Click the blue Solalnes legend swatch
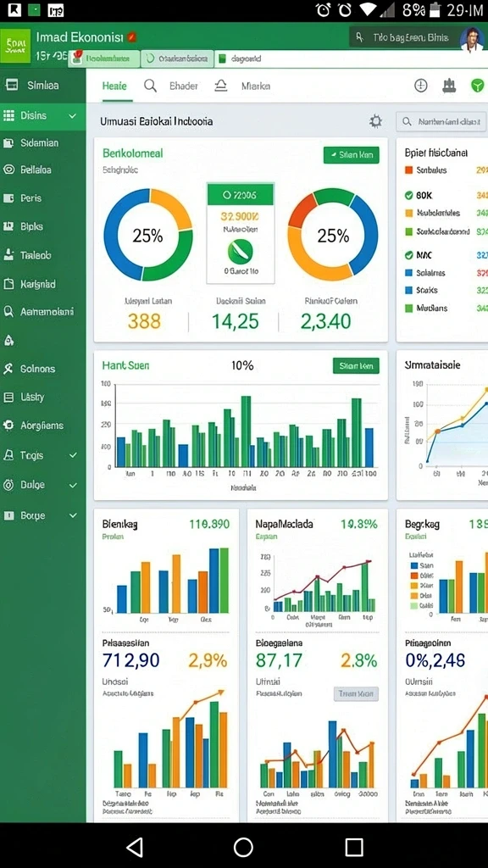The height and width of the screenshot is (868, 488). tap(409, 273)
